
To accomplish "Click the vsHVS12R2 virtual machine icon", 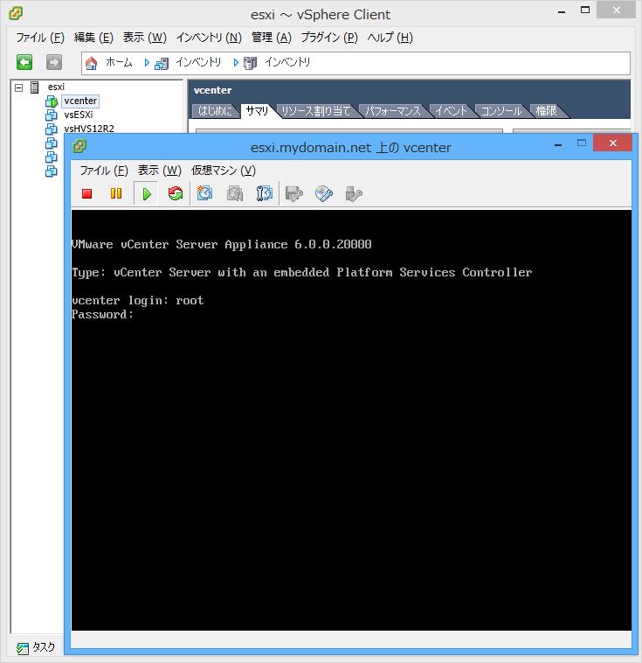I will (x=52, y=129).
